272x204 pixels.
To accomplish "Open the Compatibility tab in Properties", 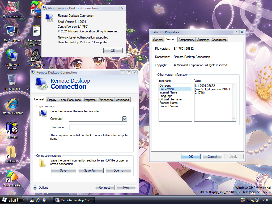I will (186, 40).
